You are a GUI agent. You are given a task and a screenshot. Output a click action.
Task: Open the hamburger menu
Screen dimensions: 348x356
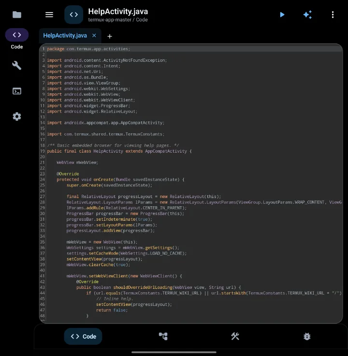[x=49, y=15]
